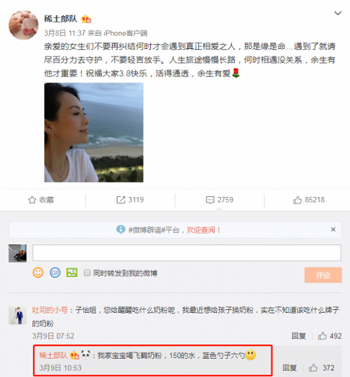Image resolution: width=350 pixels, height=377 pixels.
Task: Click the 稀土部队 profile avatar
Action: point(23,25)
